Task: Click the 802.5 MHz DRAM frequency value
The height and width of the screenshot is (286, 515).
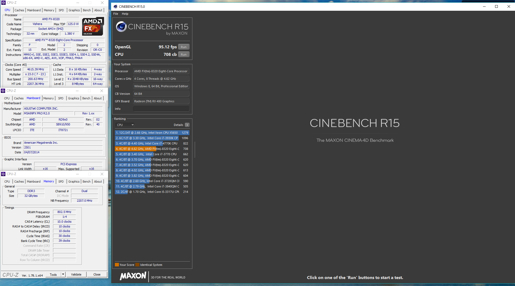Action: point(64,212)
